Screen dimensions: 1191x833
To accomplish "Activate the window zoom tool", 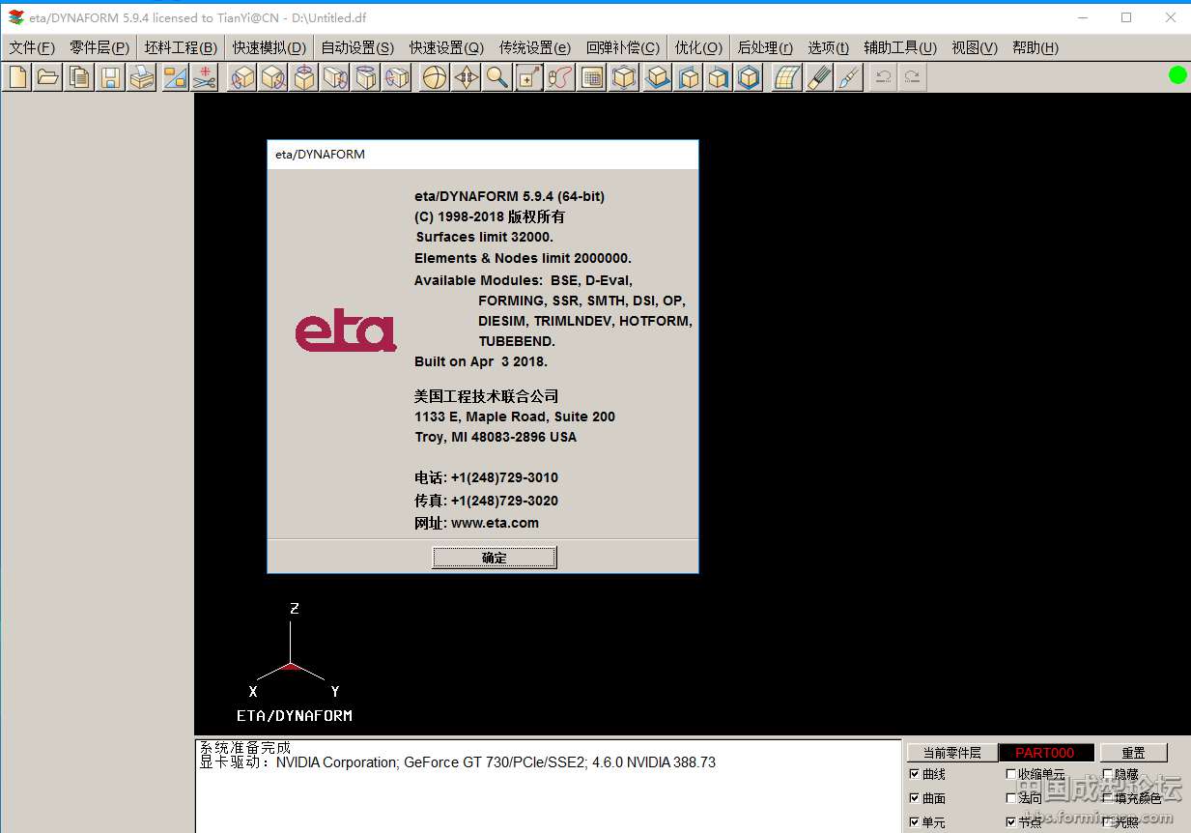I will [x=529, y=77].
